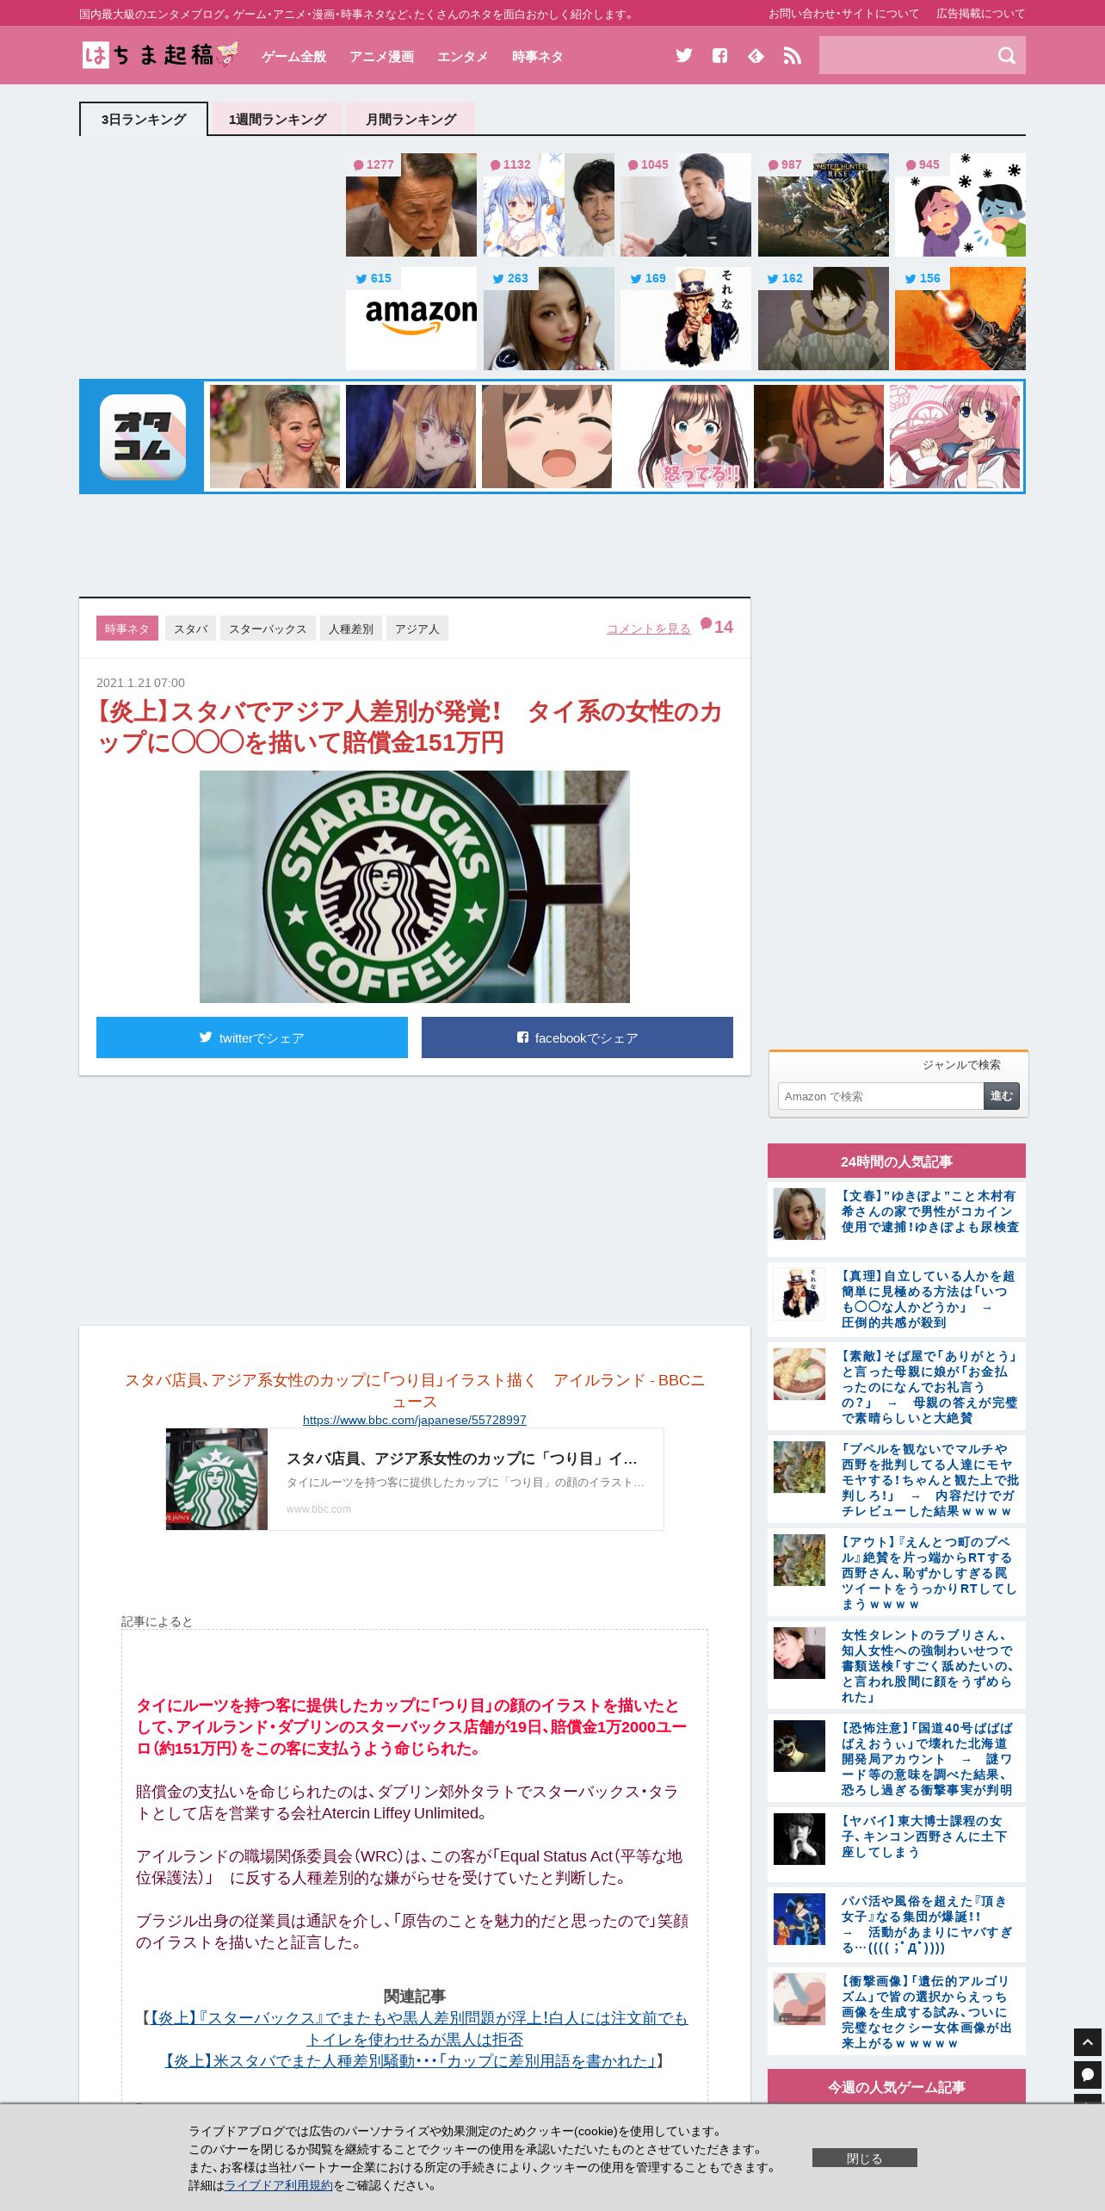Open the thumbnail with 162 tweets
This screenshot has height=2211, width=1105.
823,319
